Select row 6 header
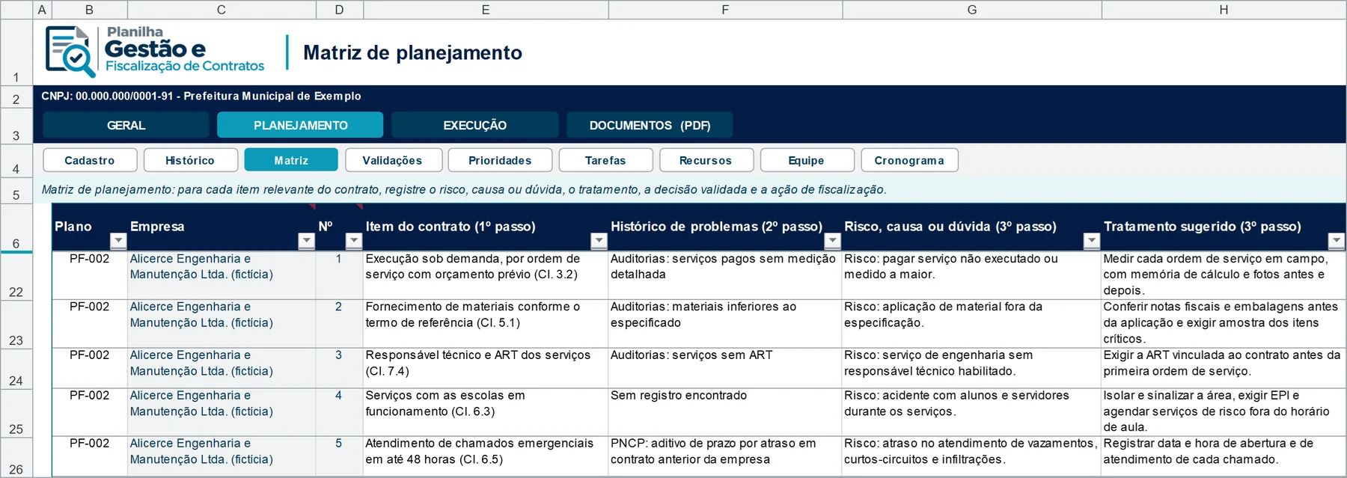Image resolution: width=1347 pixels, height=478 pixels. click(x=16, y=228)
